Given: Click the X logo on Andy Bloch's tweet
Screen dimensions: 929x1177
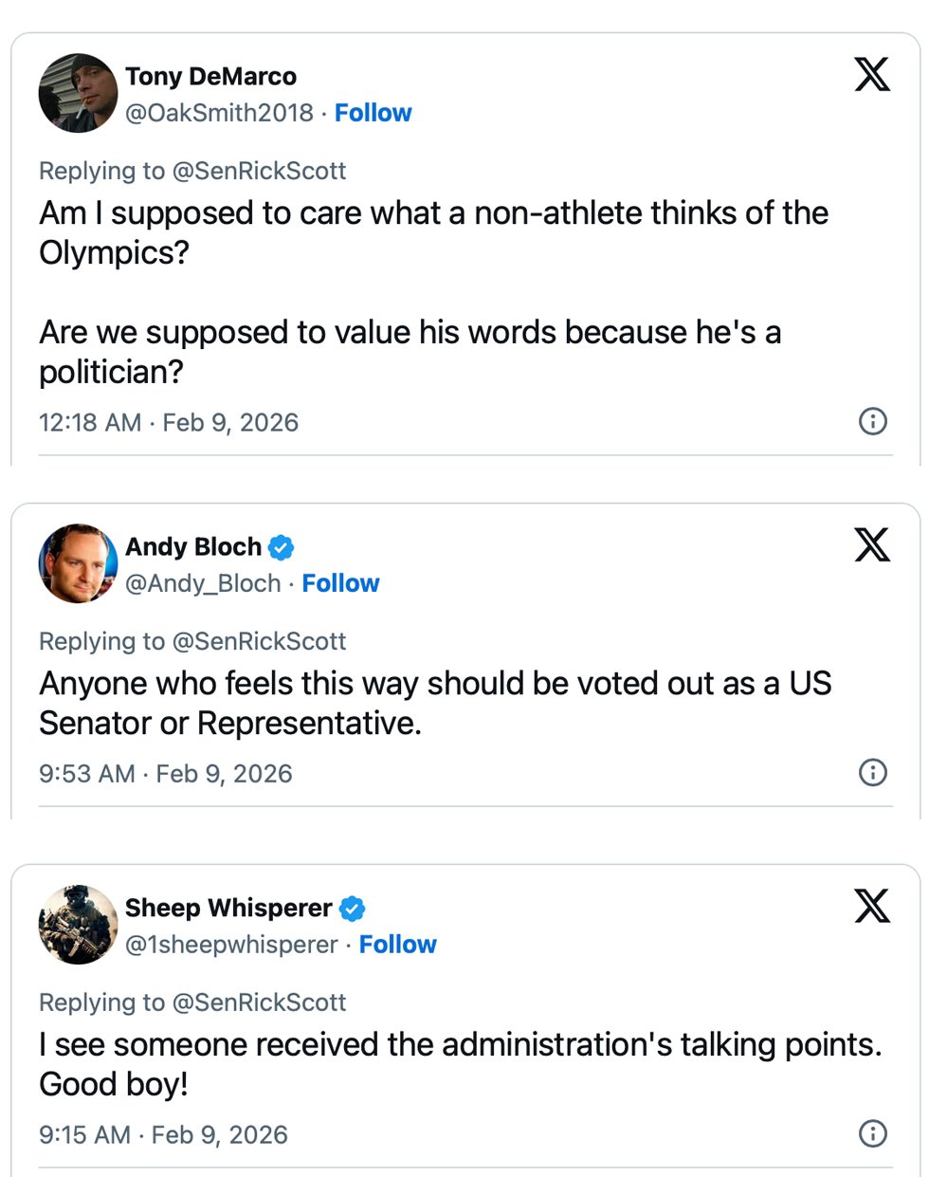Looking at the screenshot, I should coord(871,544).
